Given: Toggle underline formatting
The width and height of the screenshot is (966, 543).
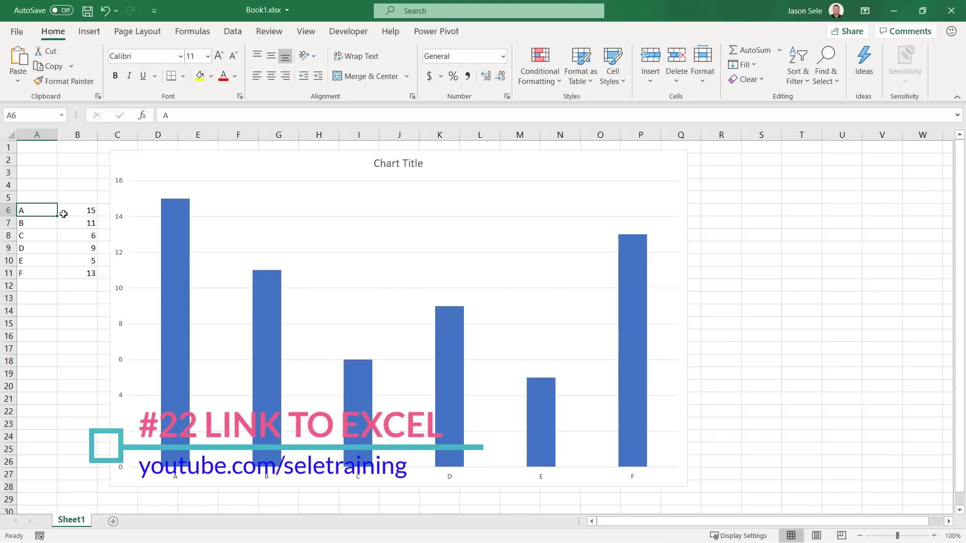Looking at the screenshot, I should pyautogui.click(x=143, y=76).
